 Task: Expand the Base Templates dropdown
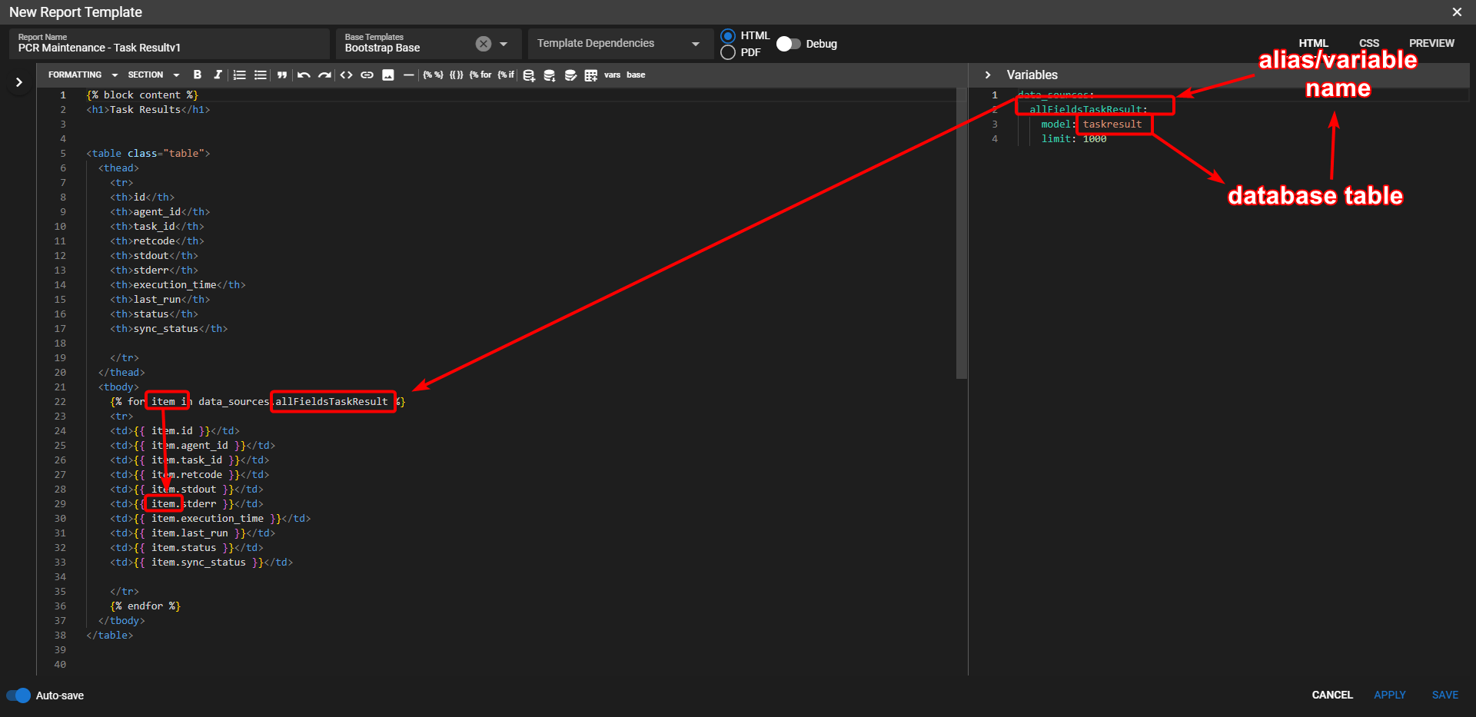[504, 44]
